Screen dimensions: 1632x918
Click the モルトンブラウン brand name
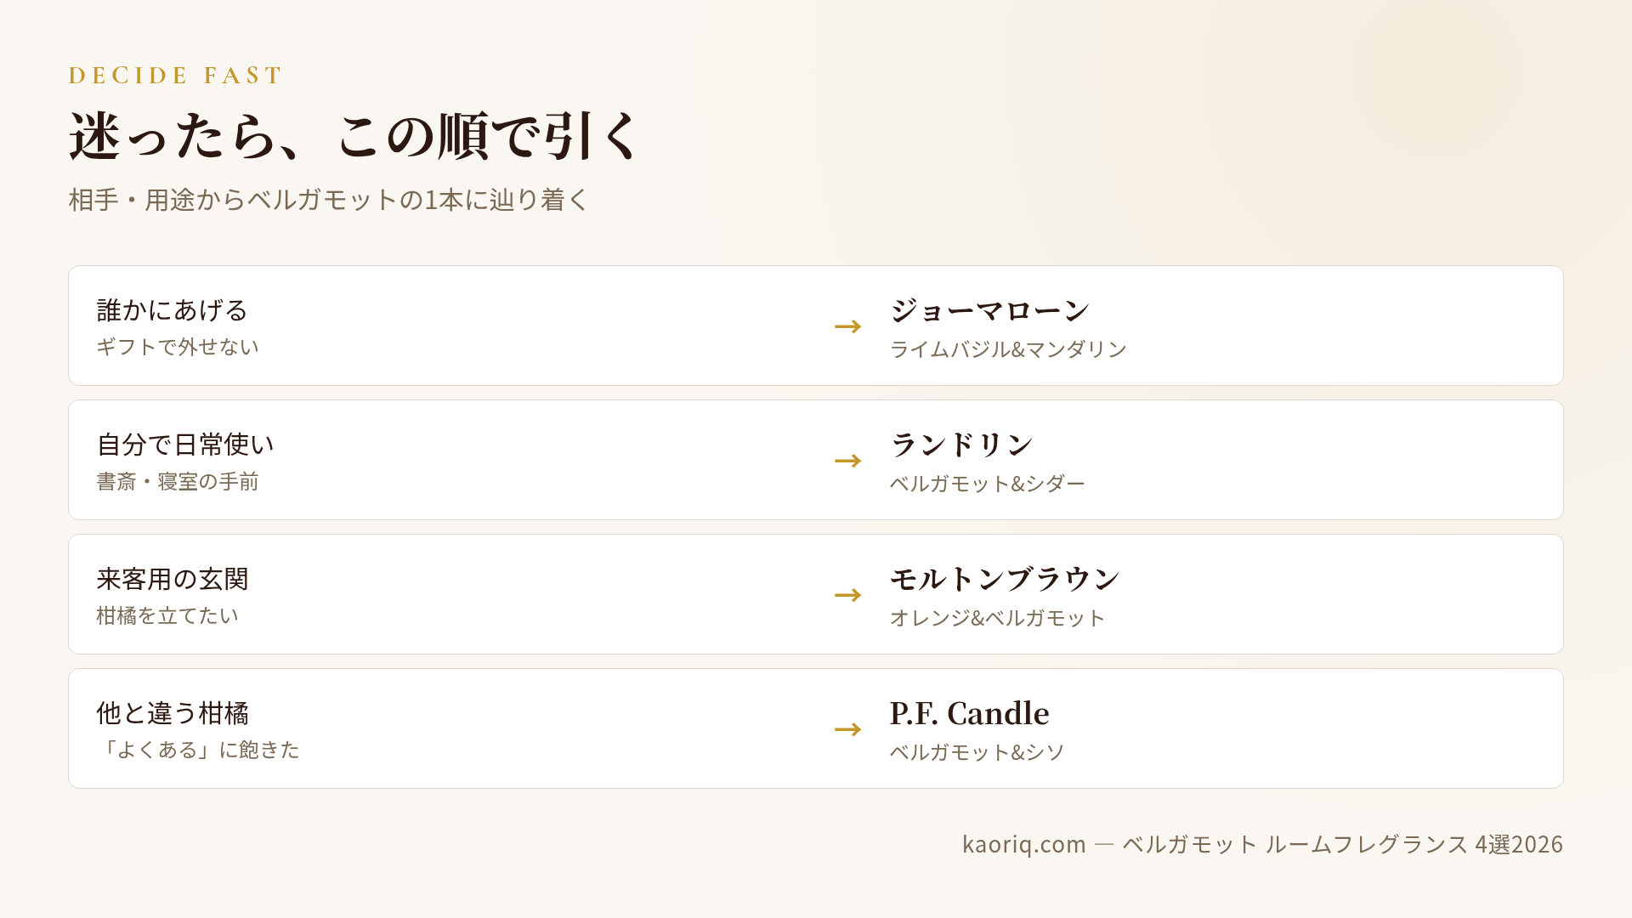pyautogui.click(x=1005, y=579)
